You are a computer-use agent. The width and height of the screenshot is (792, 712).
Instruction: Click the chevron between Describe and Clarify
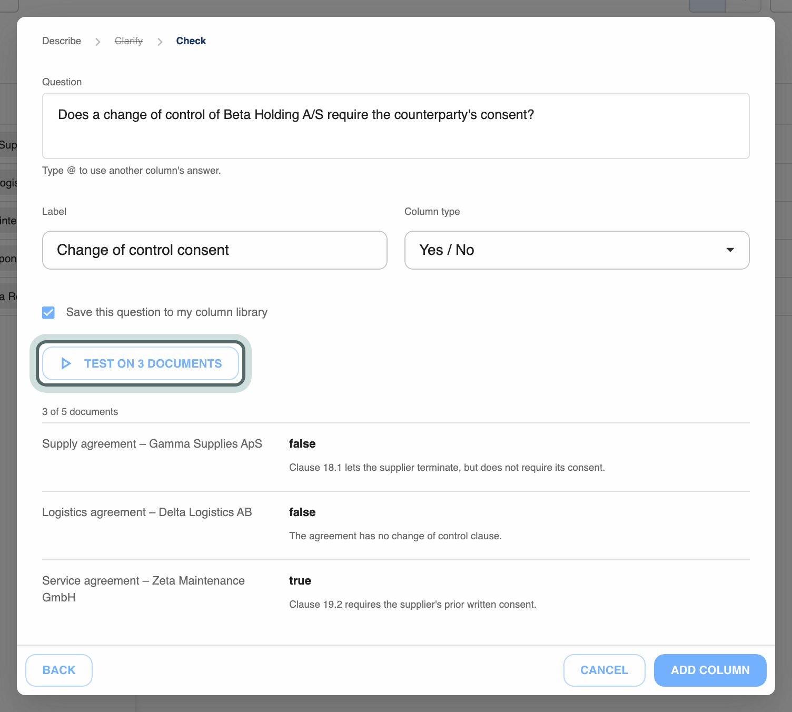coord(98,42)
